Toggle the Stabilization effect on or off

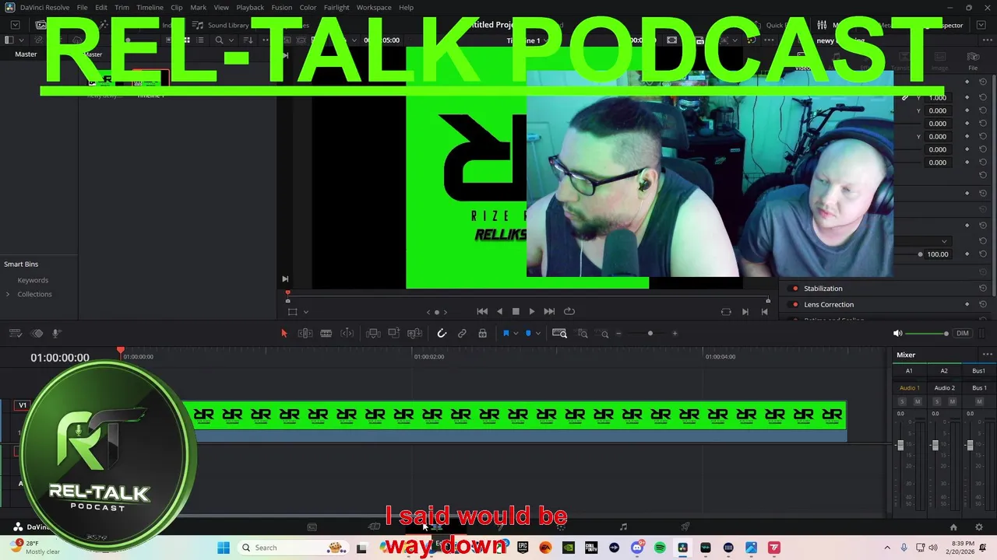click(794, 289)
